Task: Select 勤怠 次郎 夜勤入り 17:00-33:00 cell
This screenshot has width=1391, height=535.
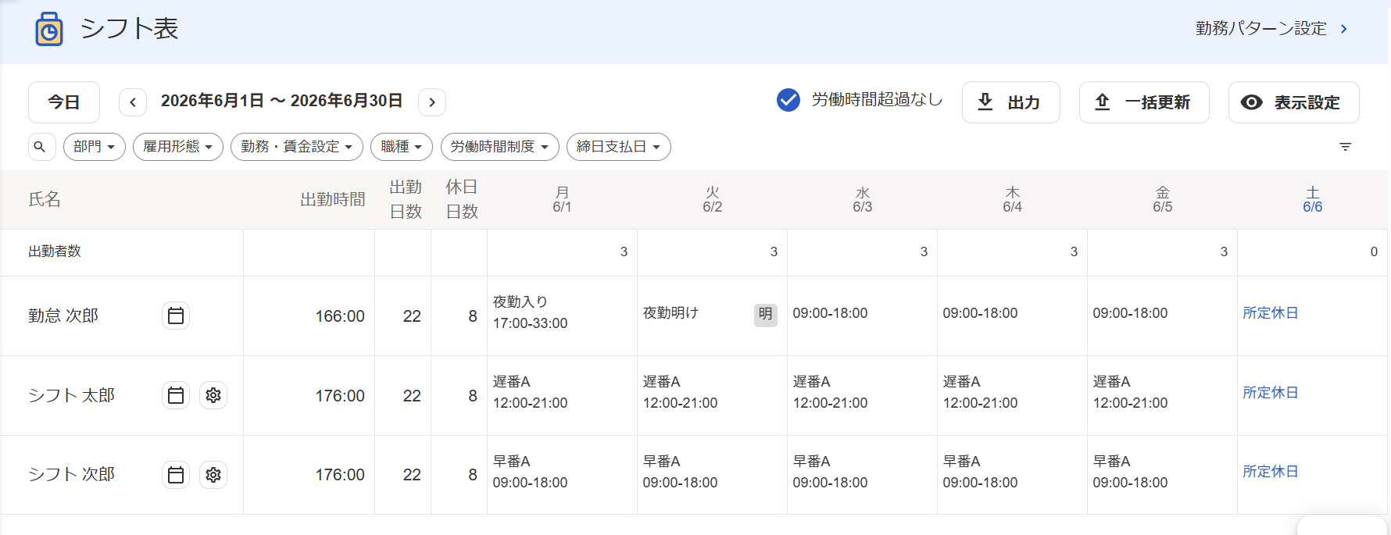Action: [x=563, y=316]
